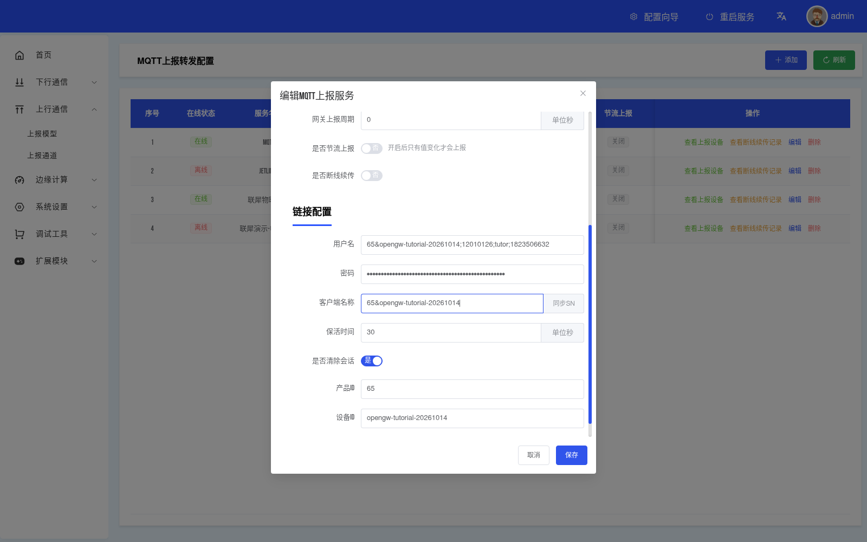The image size is (867, 542).
Task: Open the 上报模型 submenu item
Action: (x=42, y=133)
